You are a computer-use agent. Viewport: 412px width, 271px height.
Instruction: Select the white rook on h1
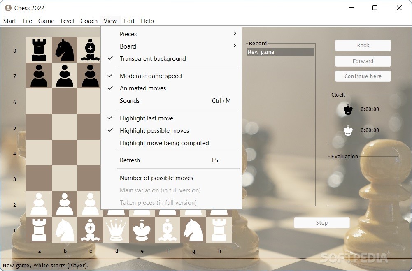219,230
